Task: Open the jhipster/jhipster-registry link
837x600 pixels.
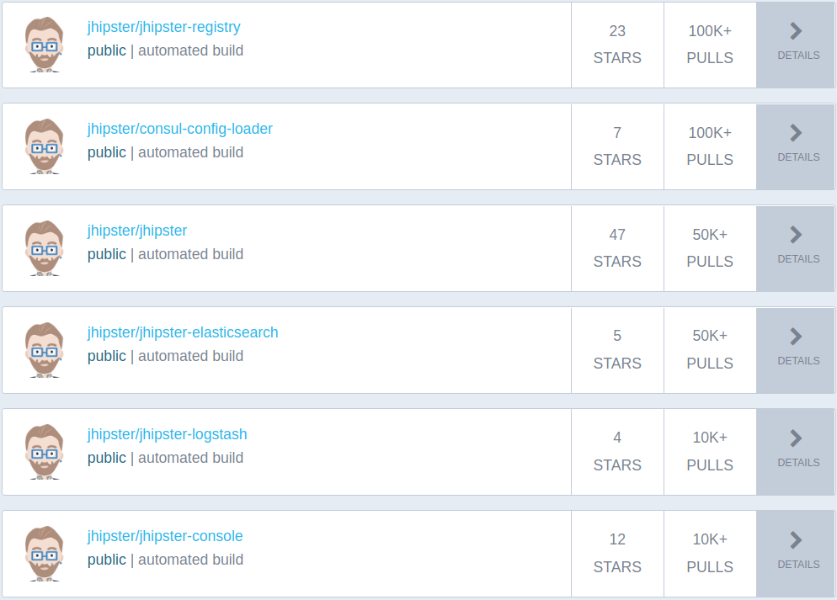Action: (x=163, y=27)
